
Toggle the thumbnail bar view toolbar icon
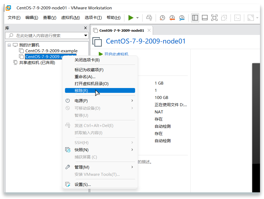tap(205, 18)
